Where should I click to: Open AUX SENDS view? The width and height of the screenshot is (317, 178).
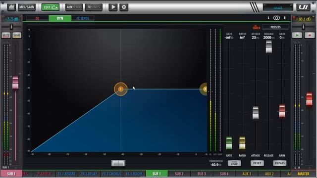pyautogui.click(x=74, y=7)
